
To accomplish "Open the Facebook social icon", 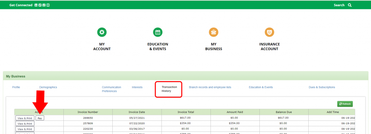I will (x=44, y=5).
